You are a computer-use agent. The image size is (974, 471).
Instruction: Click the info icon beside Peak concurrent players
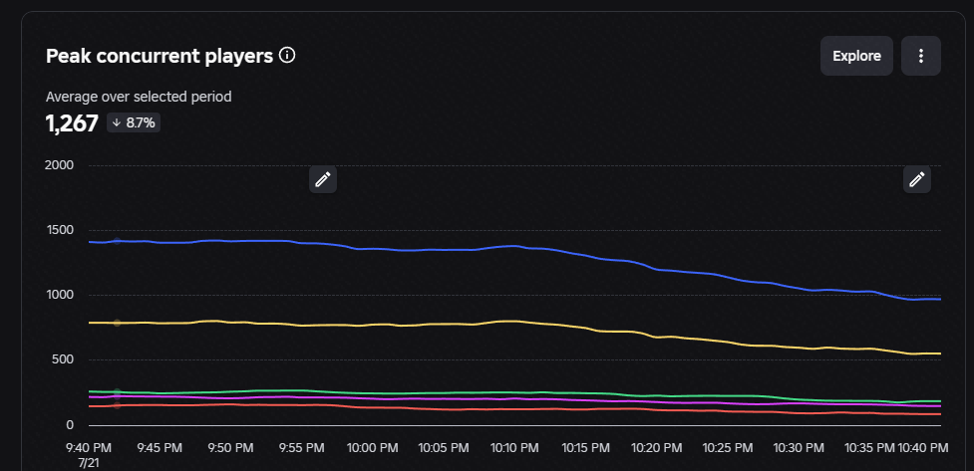287,55
